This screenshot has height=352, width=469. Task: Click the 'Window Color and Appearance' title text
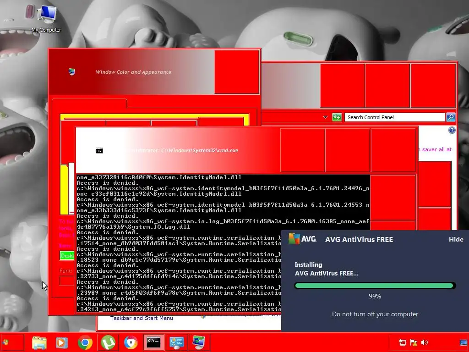pyautogui.click(x=133, y=72)
